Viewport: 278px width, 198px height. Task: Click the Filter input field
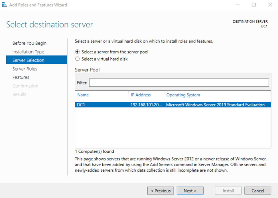179,82
